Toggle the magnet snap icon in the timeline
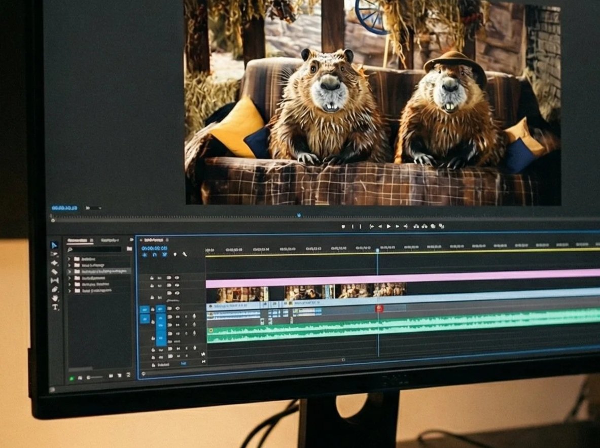Screen dimensions: 600x448 (x=155, y=255)
